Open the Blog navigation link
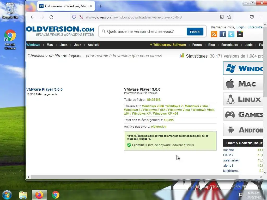 coord(211,45)
